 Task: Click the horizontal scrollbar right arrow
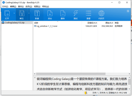tap(129, 74)
